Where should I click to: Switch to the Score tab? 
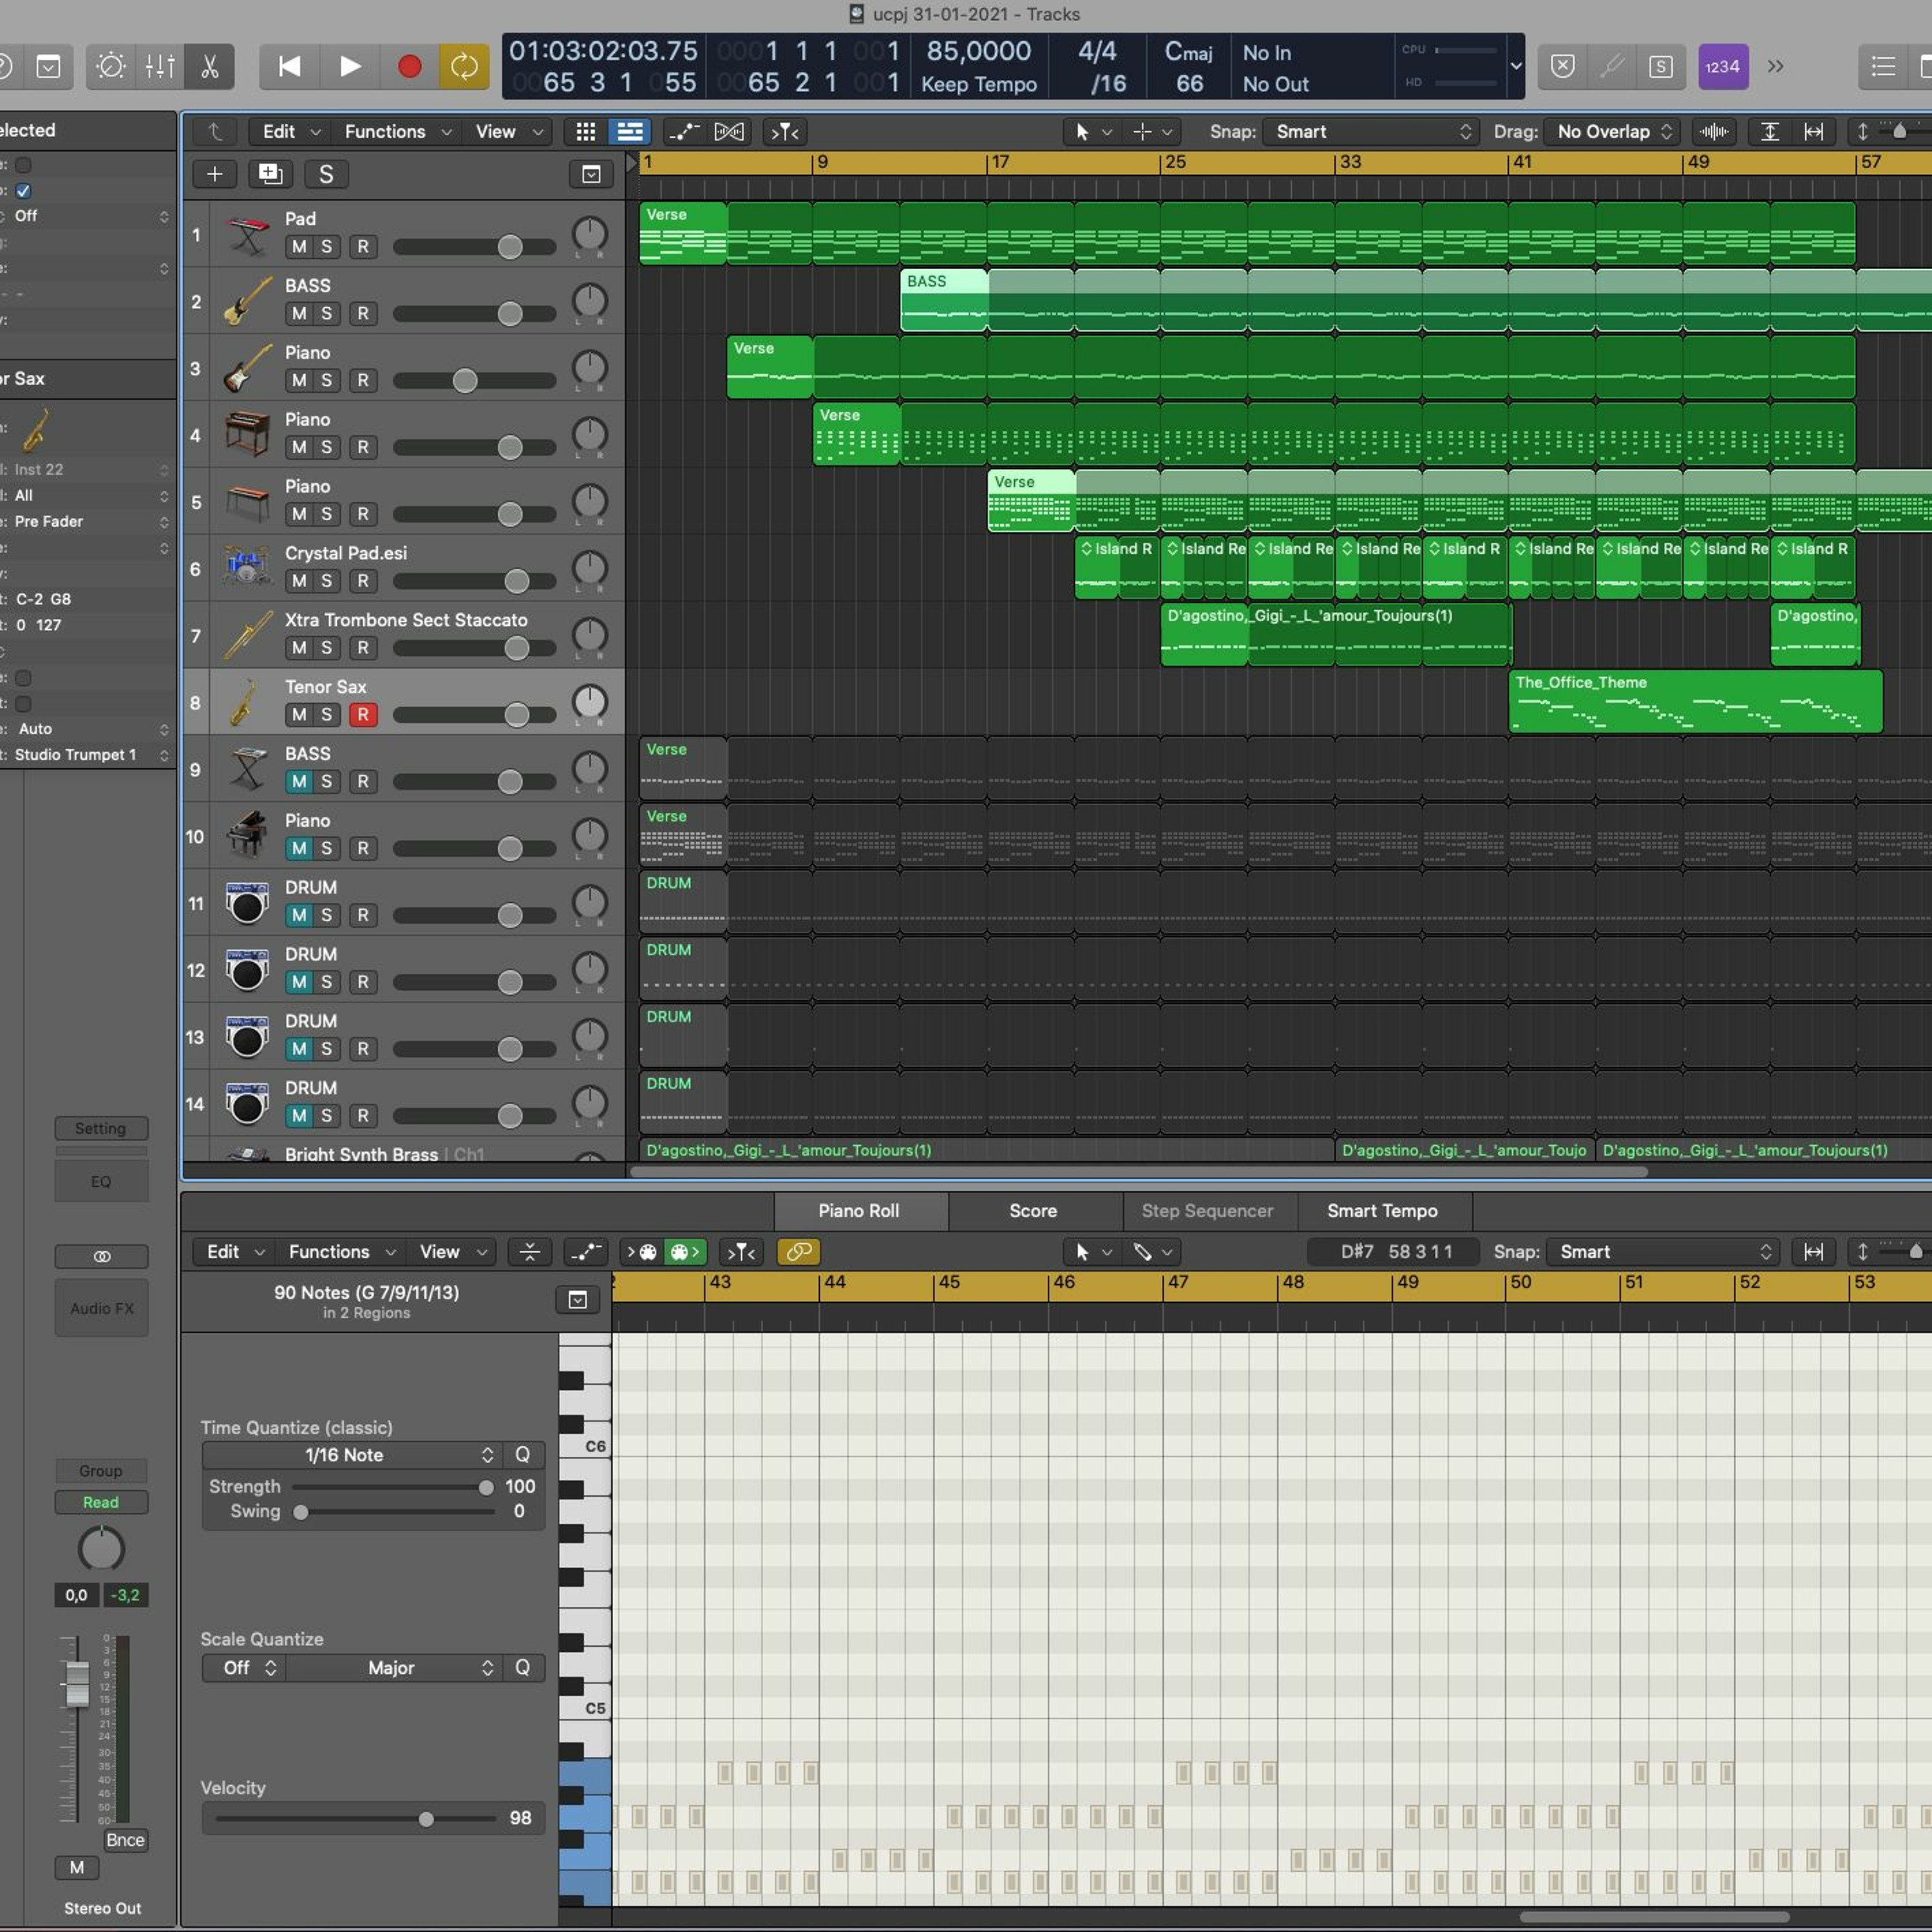[1033, 1210]
